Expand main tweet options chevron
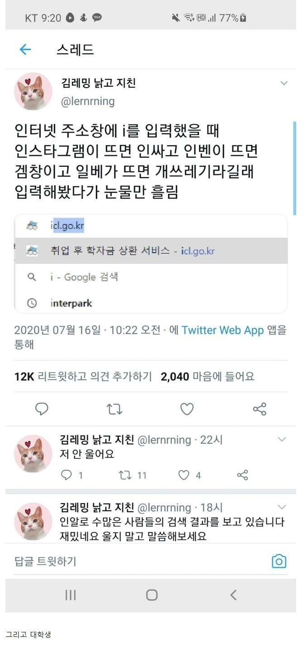 [x=284, y=83]
